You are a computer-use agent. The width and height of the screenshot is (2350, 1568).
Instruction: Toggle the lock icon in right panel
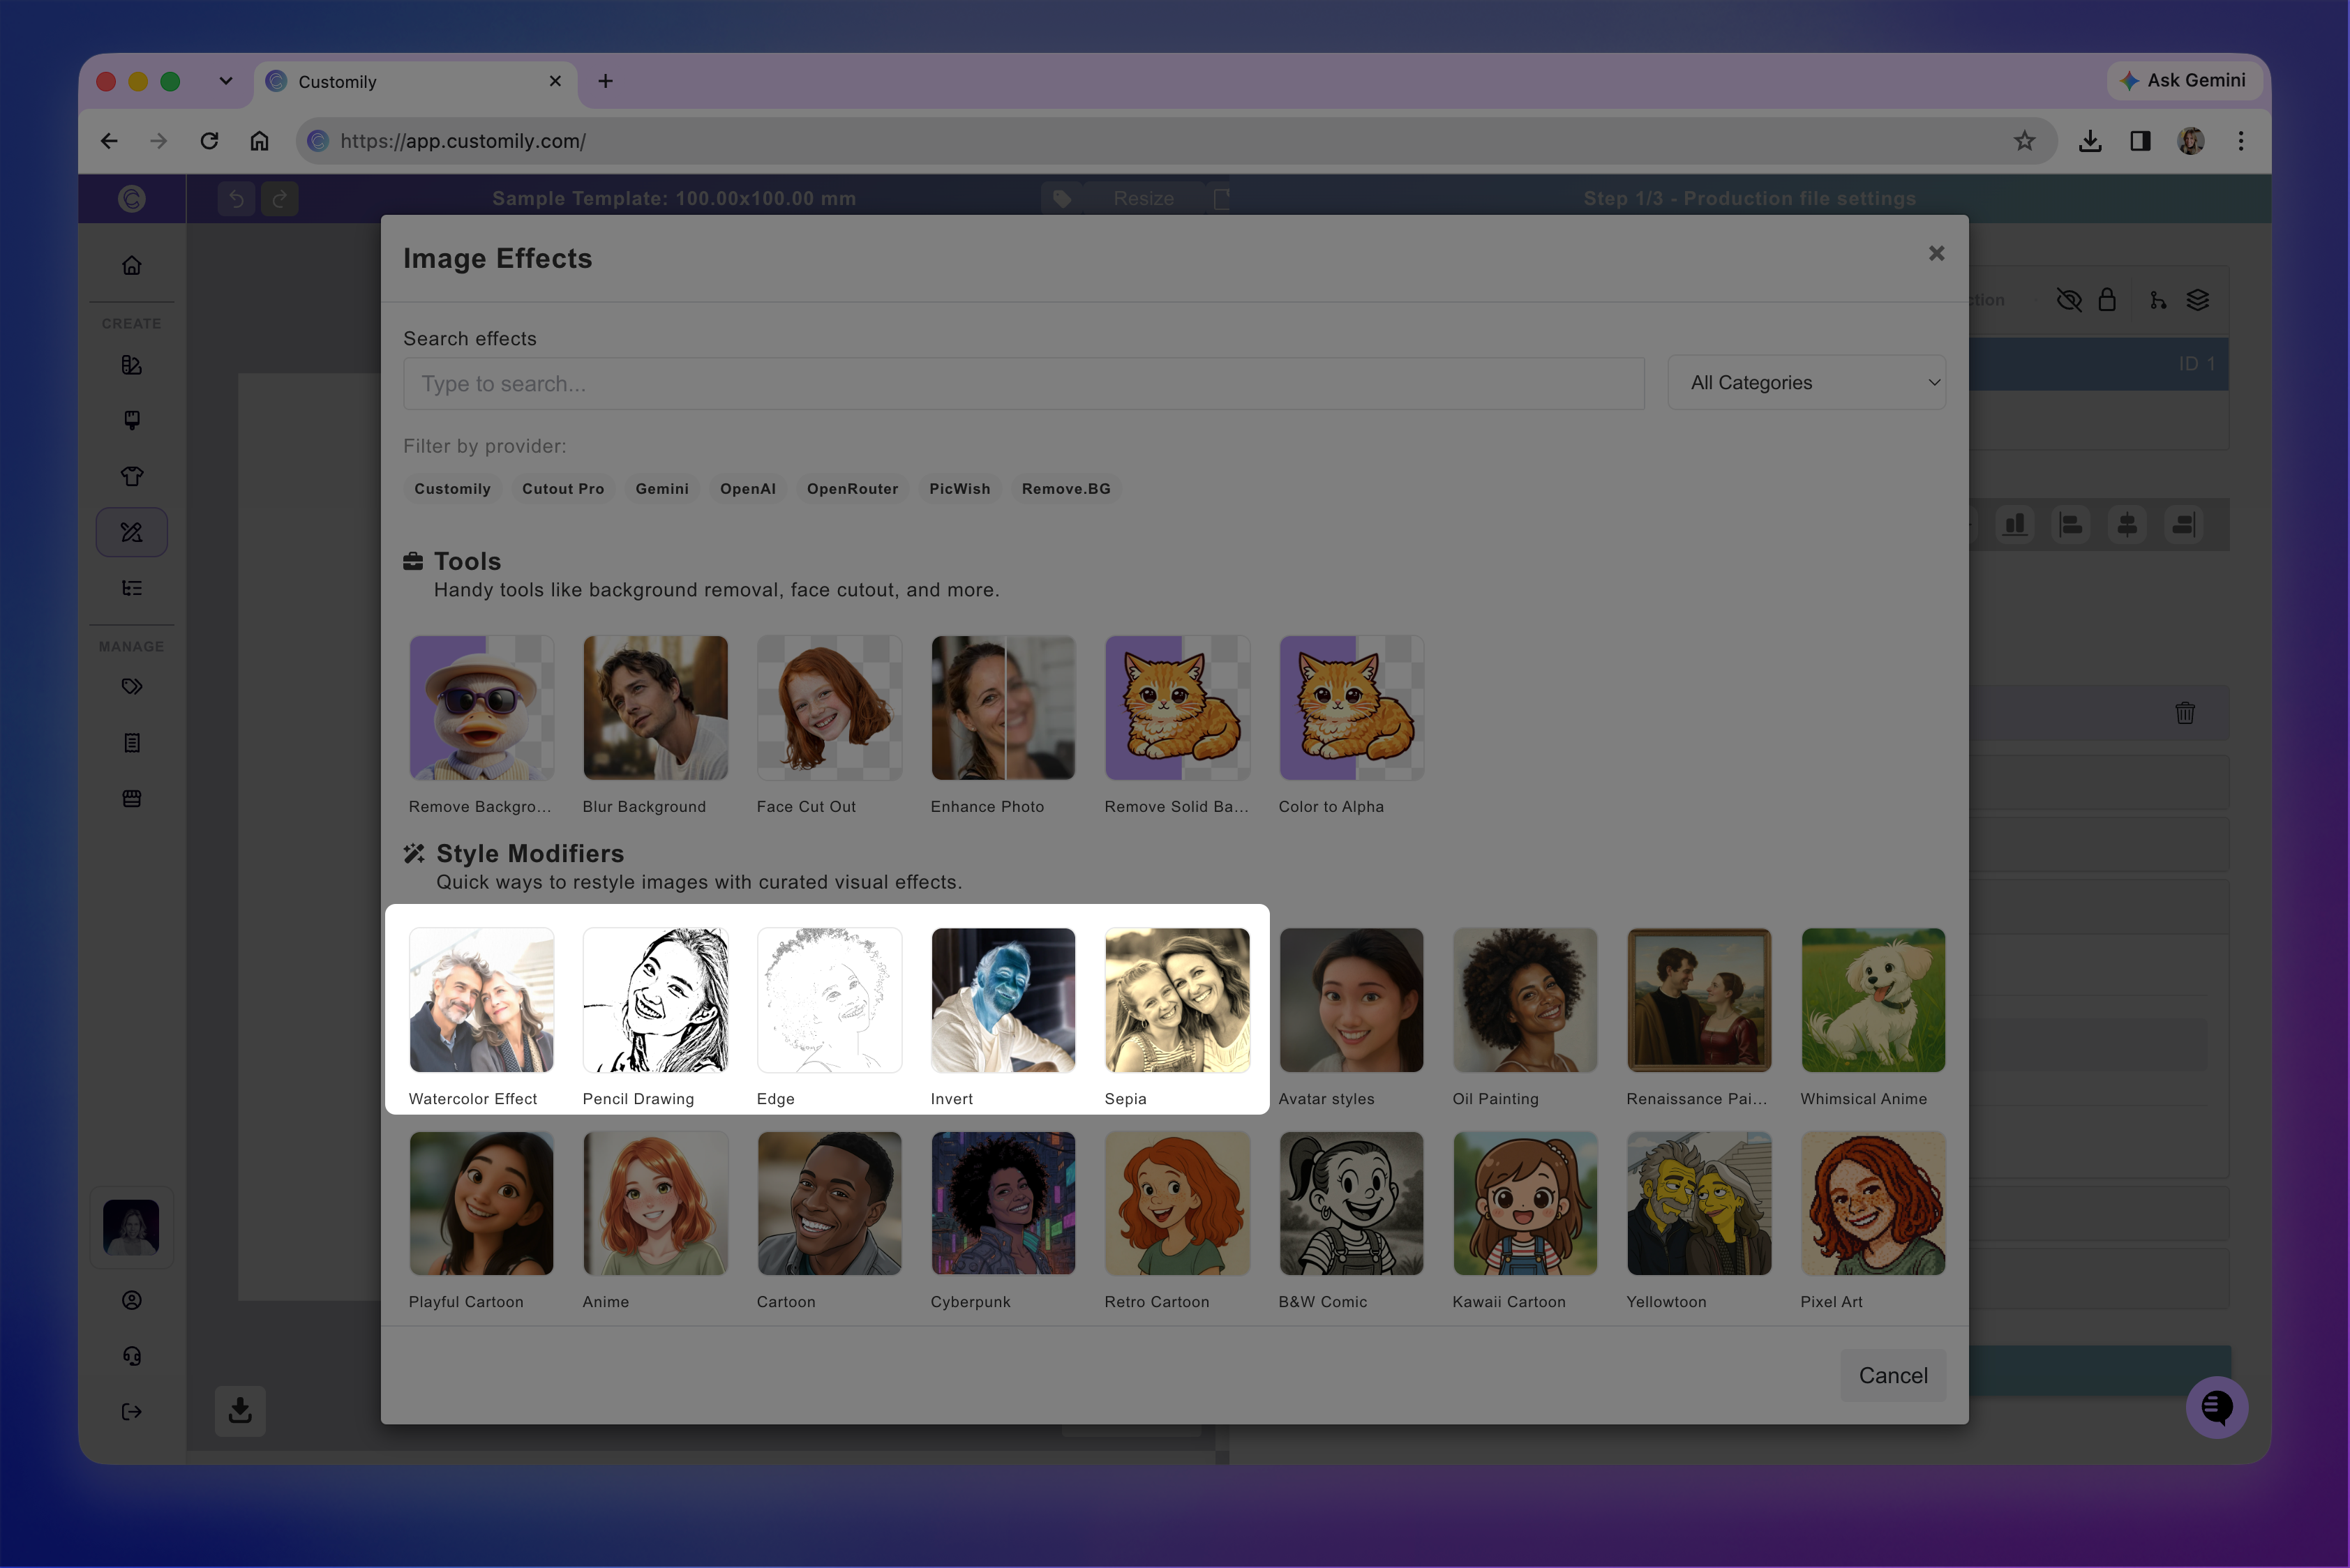[x=2107, y=300]
